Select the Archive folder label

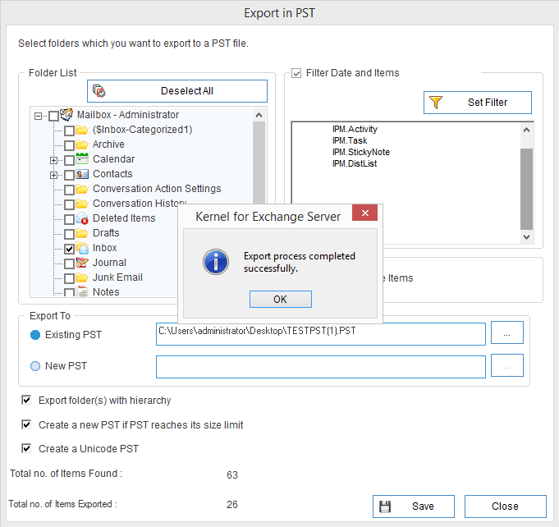tap(108, 144)
